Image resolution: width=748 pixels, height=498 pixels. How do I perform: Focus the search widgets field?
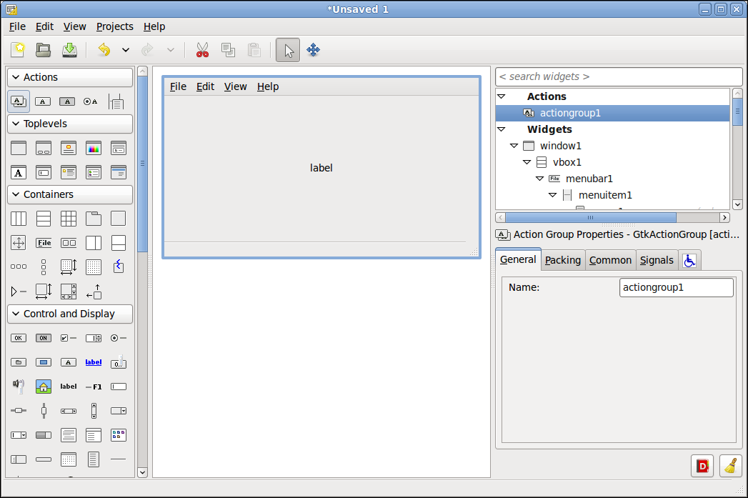pyautogui.click(x=619, y=76)
